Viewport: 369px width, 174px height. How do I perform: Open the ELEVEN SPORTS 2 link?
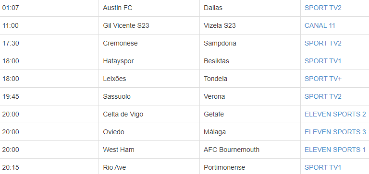click(335, 114)
